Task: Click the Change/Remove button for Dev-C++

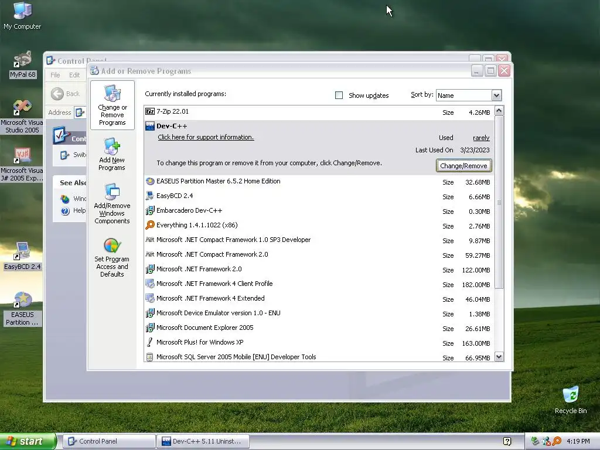Action: pyautogui.click(x=463, y=166)
